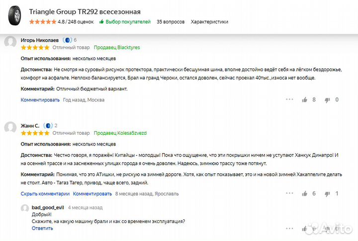The width and height of the screenshot is (358, 241).
Task: Click thumbs-down on Игорь Николаев's review
Action: (327, 100)
